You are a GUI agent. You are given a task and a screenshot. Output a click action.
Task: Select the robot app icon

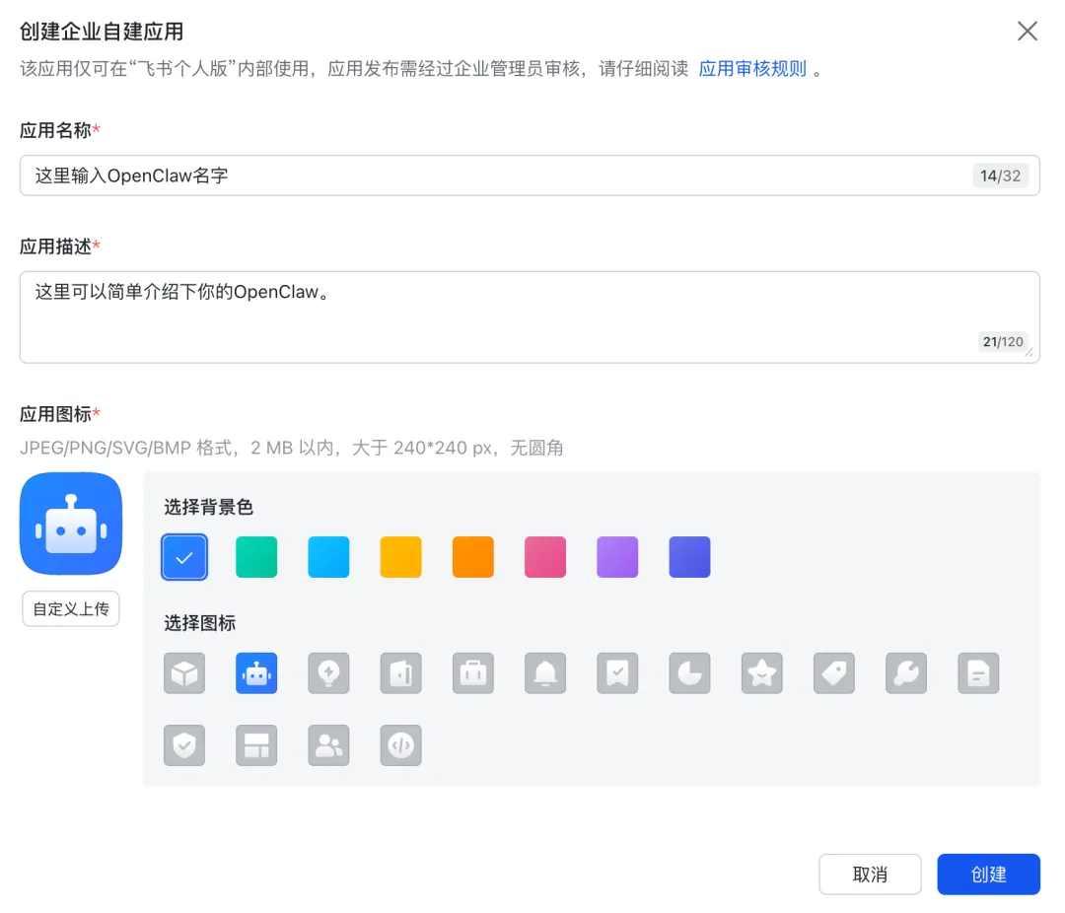[x=256, y=673]
